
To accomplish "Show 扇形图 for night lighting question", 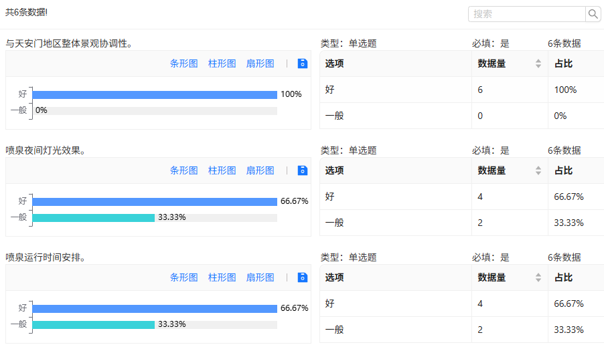I will pos(260,170).
